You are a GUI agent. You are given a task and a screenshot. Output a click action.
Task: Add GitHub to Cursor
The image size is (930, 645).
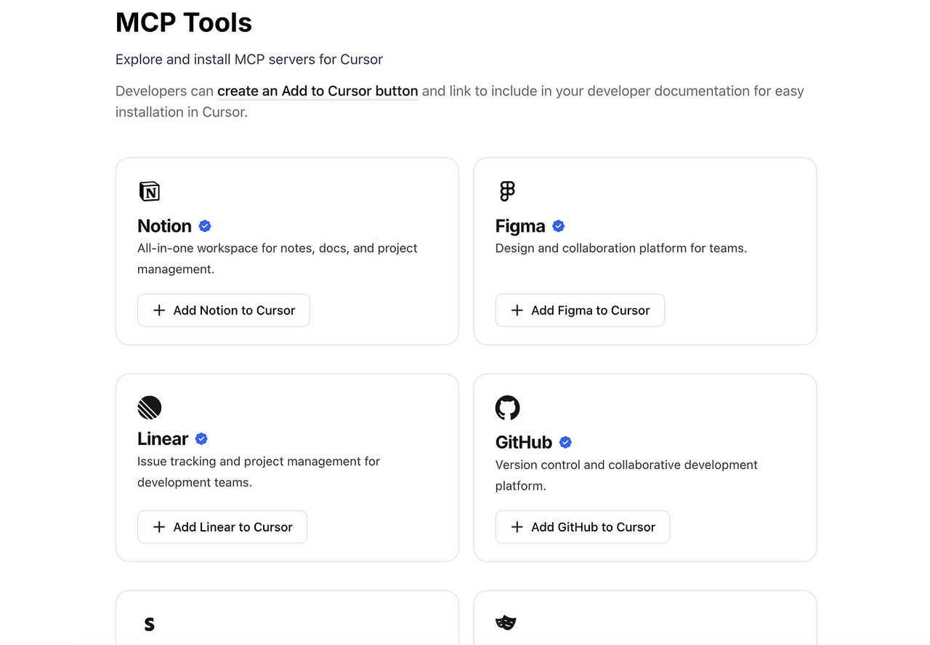pyautogui.click(x=583, y=527)
